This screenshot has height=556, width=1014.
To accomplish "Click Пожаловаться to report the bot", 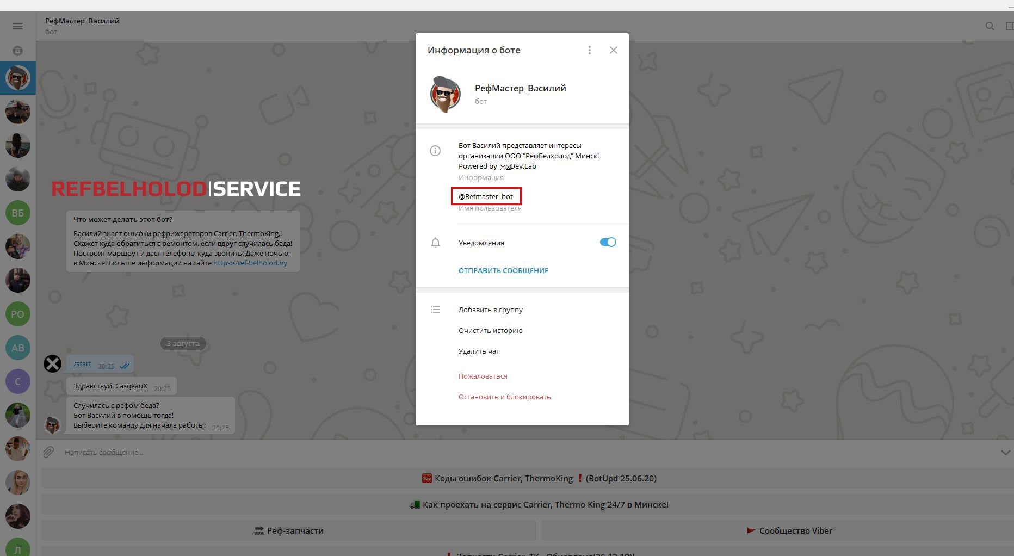I will (483, 376).
